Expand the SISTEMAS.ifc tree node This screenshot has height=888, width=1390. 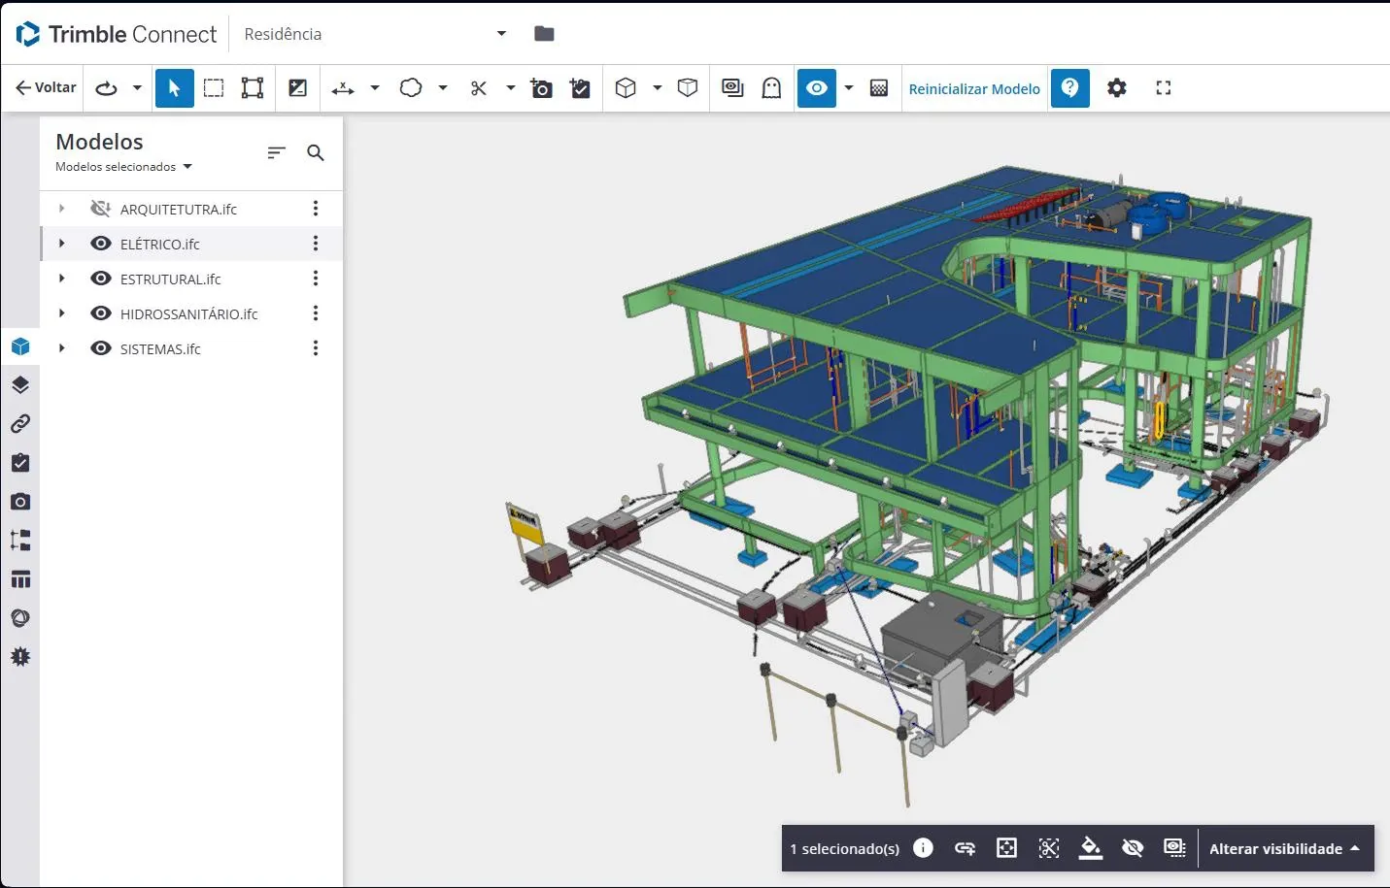coord(62,348)
